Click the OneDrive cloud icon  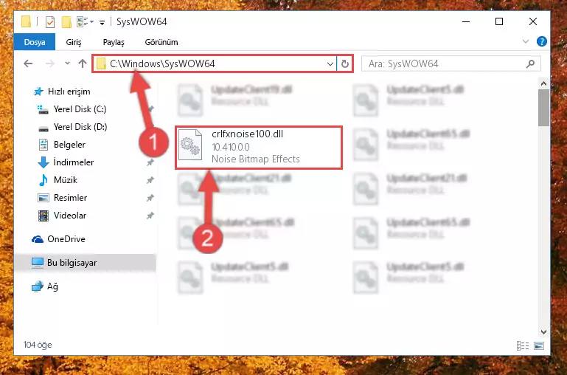pyautogui.click(x=38, y=239)
